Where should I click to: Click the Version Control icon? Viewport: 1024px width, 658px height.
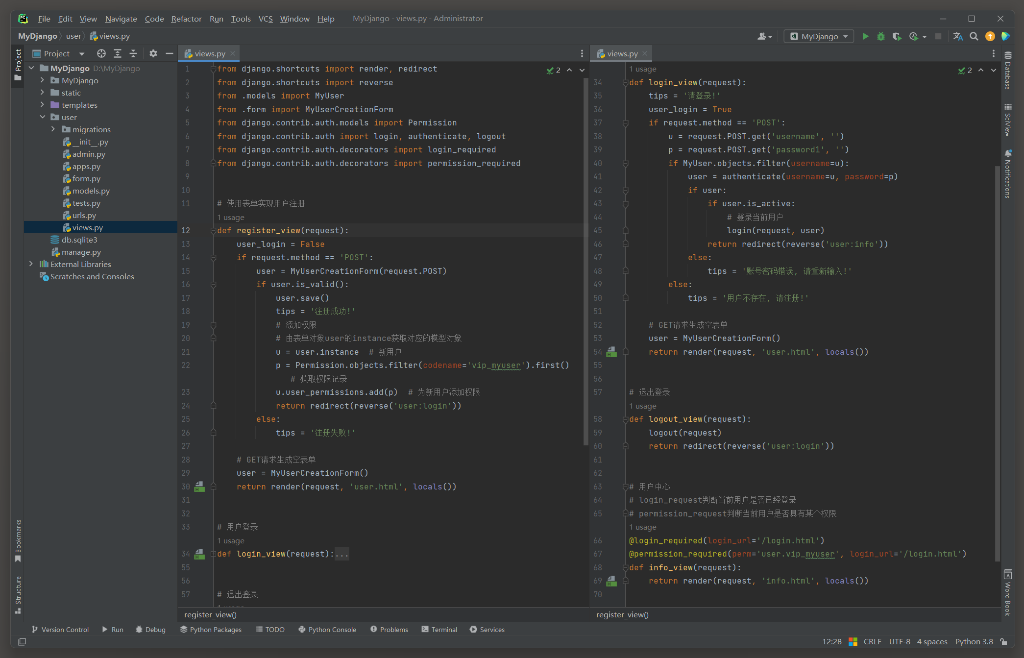click(34, 629)
